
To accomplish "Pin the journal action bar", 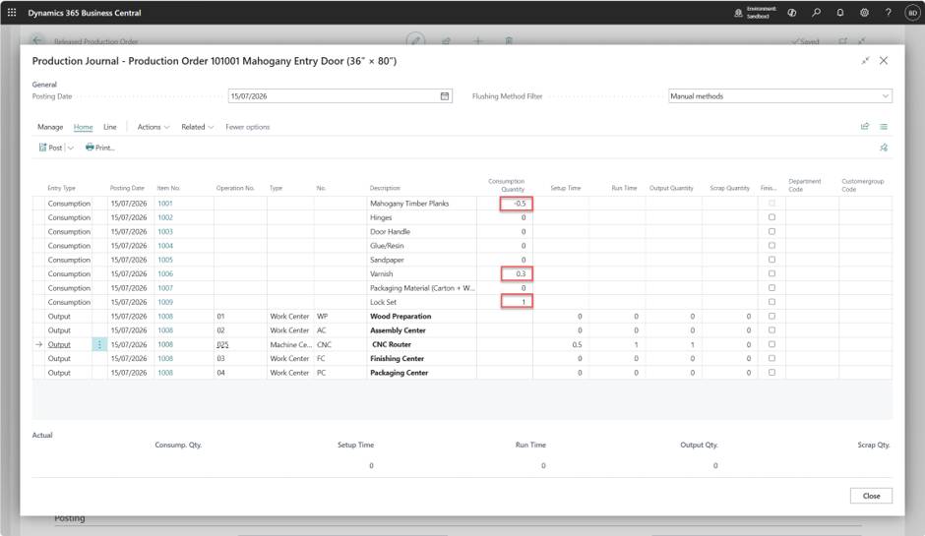I will pyautogui.click(x=884, y=148).
